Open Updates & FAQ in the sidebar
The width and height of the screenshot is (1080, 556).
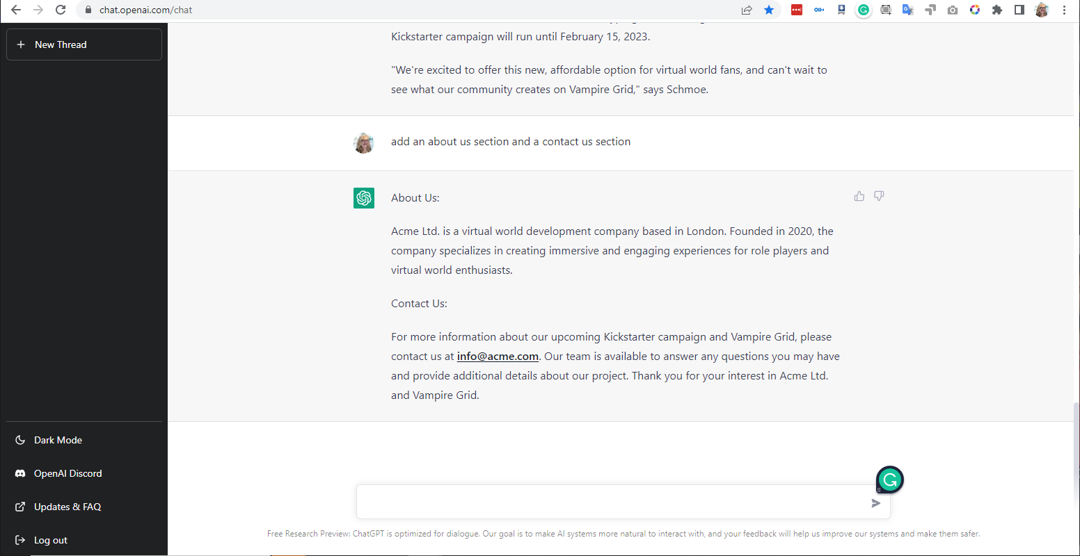coord(67,507)
